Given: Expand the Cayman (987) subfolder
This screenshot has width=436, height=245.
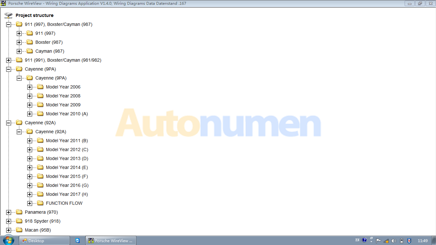Looking at the screenshot, I should click(x=19, y=51).
